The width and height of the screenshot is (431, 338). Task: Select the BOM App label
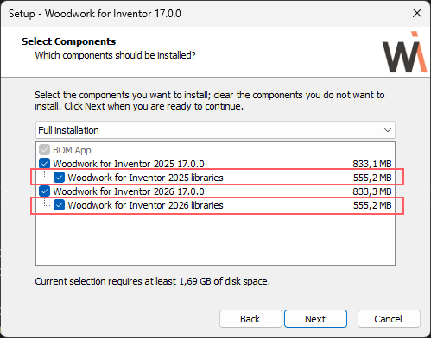(x=72, y=150)
